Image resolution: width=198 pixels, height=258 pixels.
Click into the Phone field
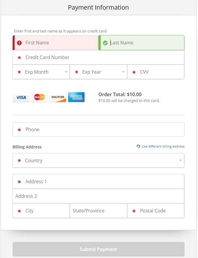(x=99, y=129)
